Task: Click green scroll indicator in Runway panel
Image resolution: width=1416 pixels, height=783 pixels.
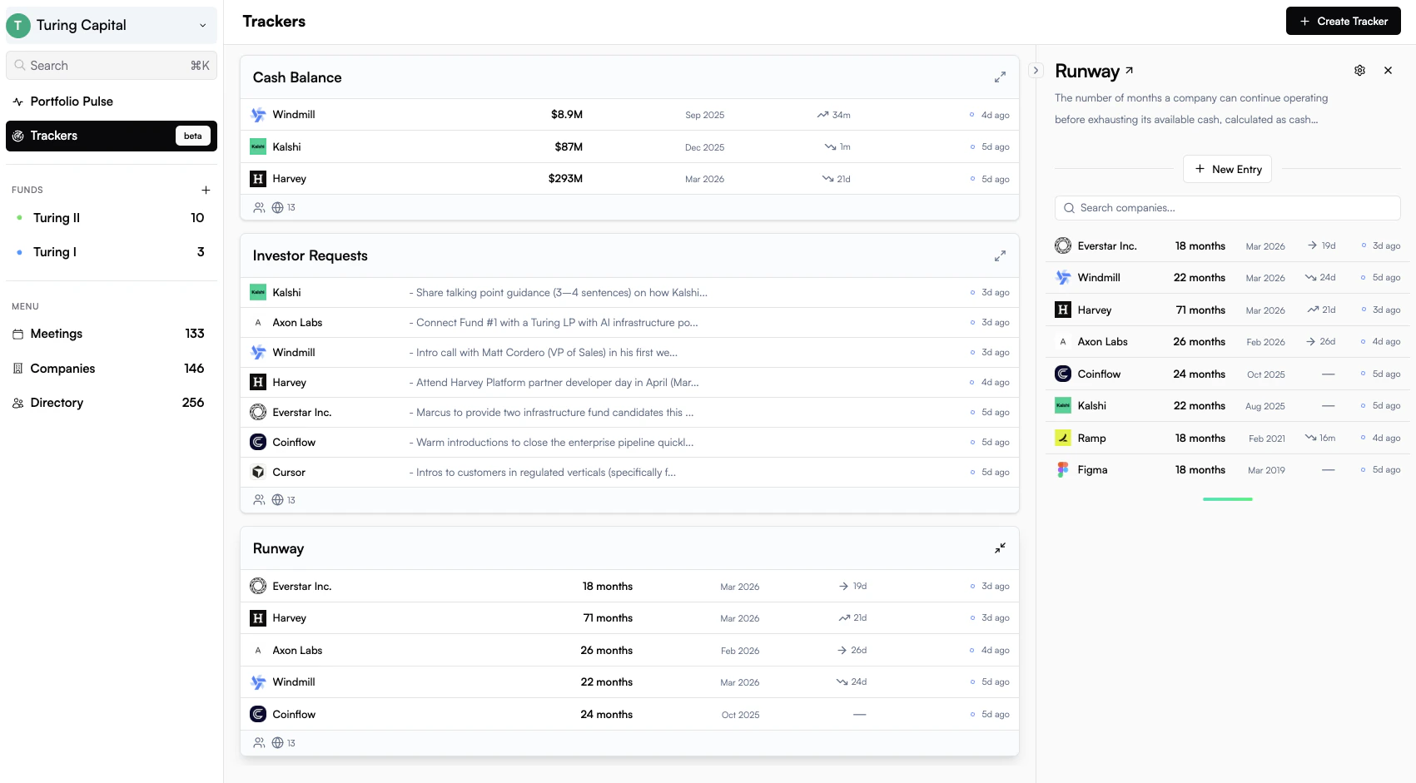Action: click(1228, 499)
